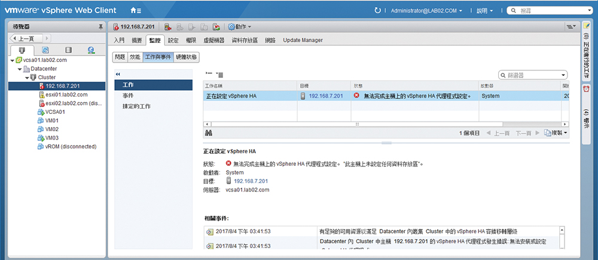
Task: Select the 硬體狀態 hardware status sub-tab button
Action: click(x=187, y=57)
